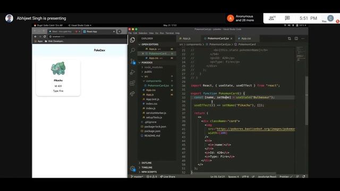Close the PokemonCard.jsx editor tab
Viewport: 340px width, 191px height.
pyautogui.click(x=232, y=39)
